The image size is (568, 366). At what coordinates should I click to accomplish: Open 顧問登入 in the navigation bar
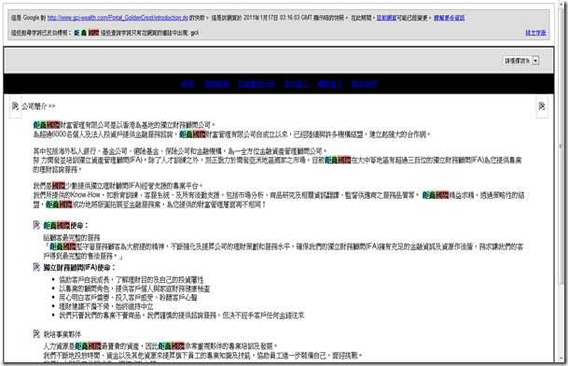coord(330,84)
